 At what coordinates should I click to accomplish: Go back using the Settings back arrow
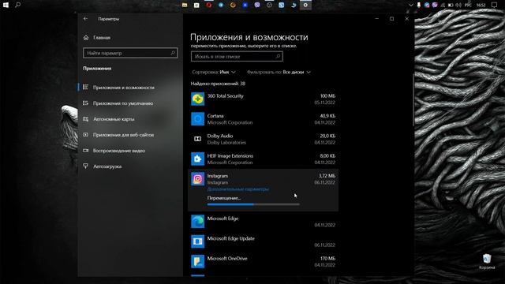[85, 19]
